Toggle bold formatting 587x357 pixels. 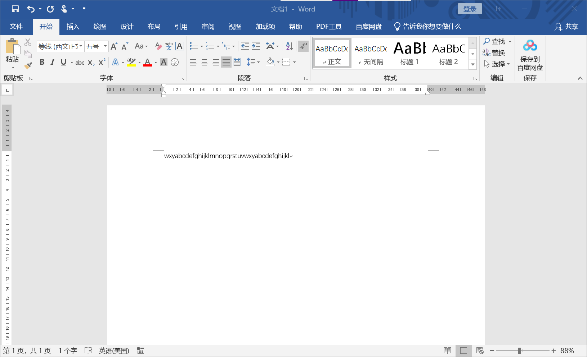click(x=42, y=62)
